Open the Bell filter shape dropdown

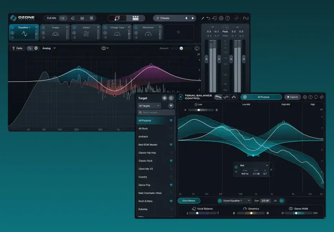click(254, 165)
